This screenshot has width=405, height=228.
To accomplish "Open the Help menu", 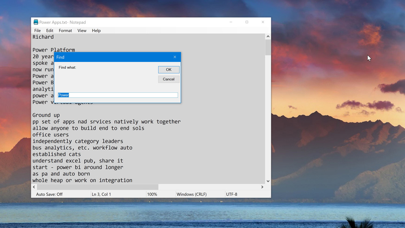I will pos(96,30).
